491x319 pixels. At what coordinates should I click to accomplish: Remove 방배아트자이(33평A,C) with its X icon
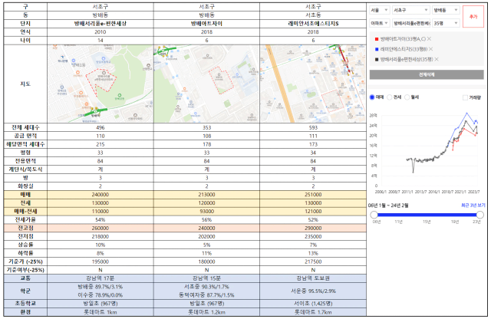point(429,39)
